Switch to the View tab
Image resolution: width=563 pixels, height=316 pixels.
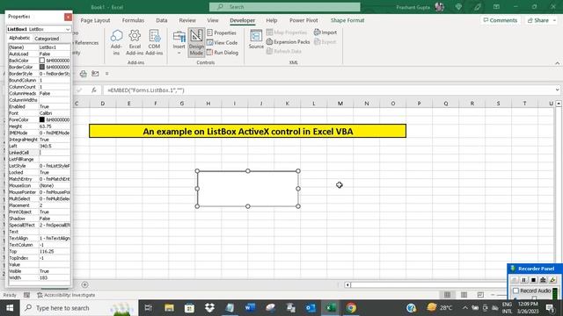pos(213,20)
